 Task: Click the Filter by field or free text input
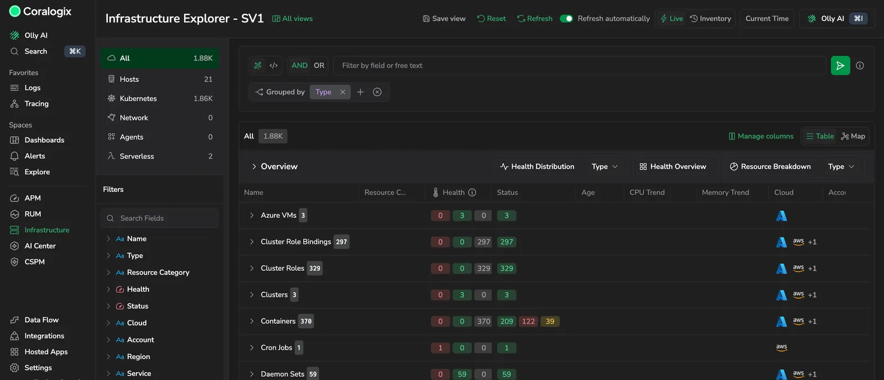(580, 66)
